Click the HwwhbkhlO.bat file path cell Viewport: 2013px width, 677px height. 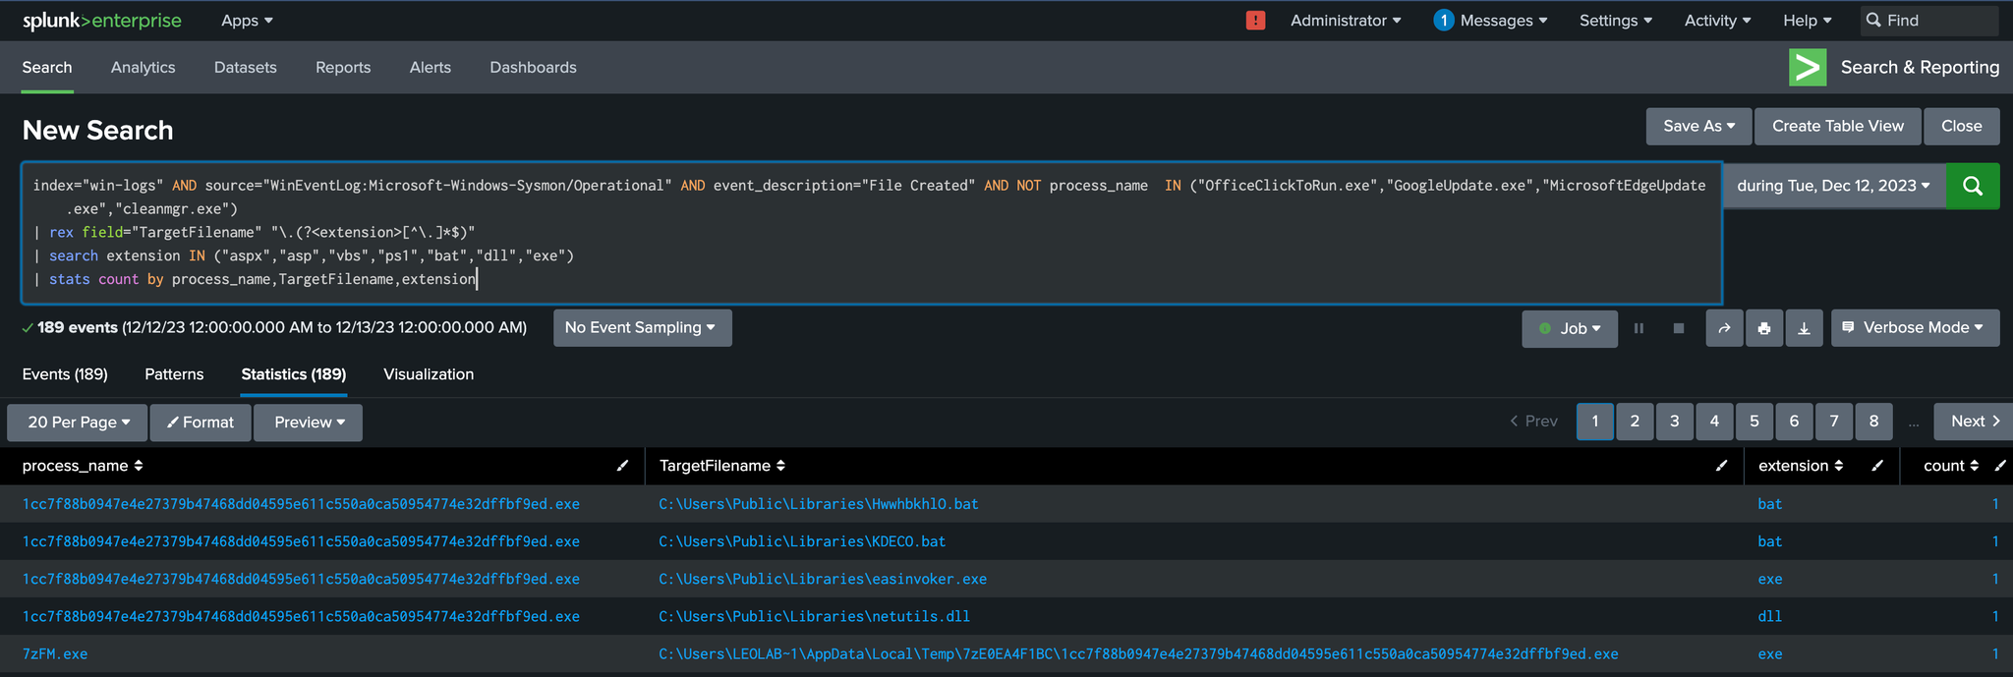[819, 504]
